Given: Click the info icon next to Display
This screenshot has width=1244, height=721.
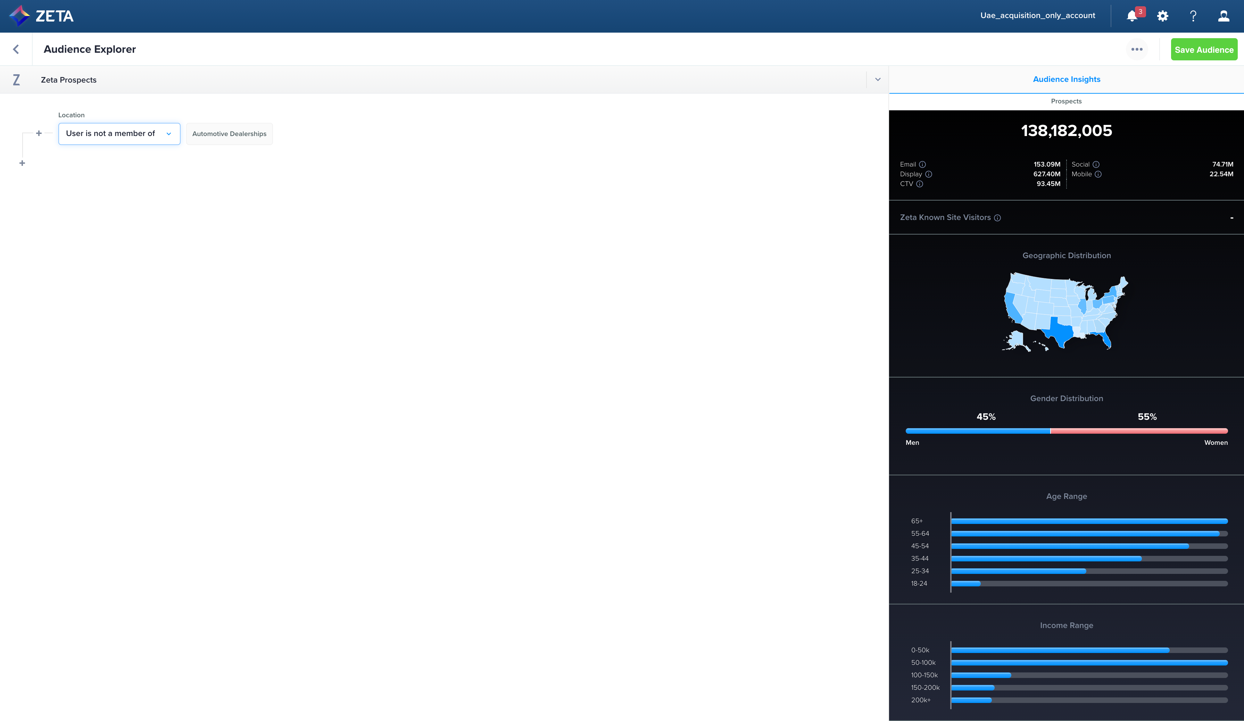Looking at the screenshot, I should coord(928,174).
